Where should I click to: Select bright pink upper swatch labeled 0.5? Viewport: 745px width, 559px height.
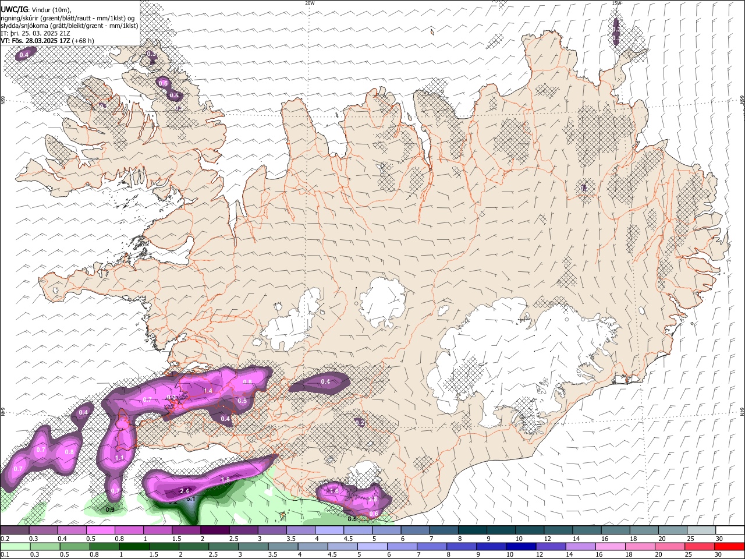(100, 530)
